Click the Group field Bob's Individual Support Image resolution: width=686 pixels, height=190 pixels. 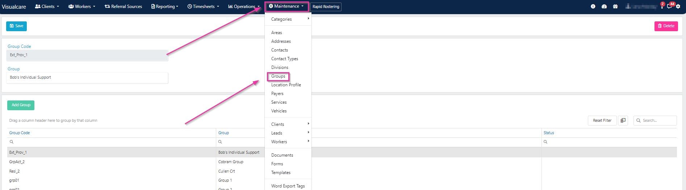point(87,78)
